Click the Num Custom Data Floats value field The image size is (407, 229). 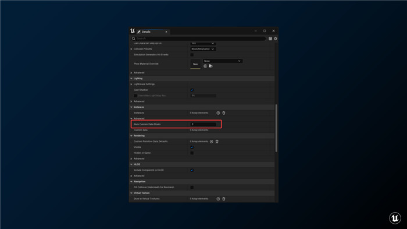coord(203,124)
